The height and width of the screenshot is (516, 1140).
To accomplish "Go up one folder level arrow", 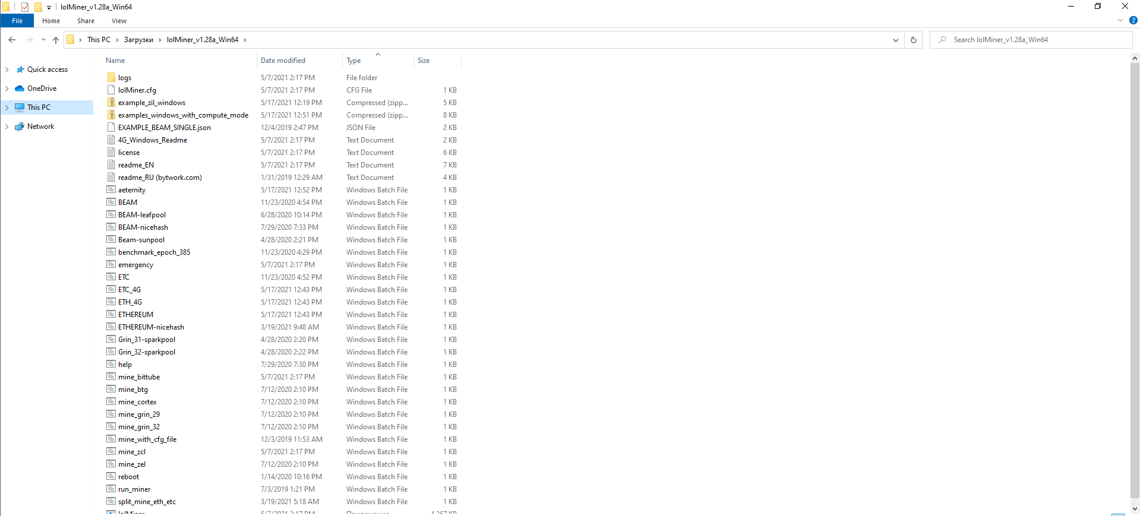I will (x=56, y=40).
